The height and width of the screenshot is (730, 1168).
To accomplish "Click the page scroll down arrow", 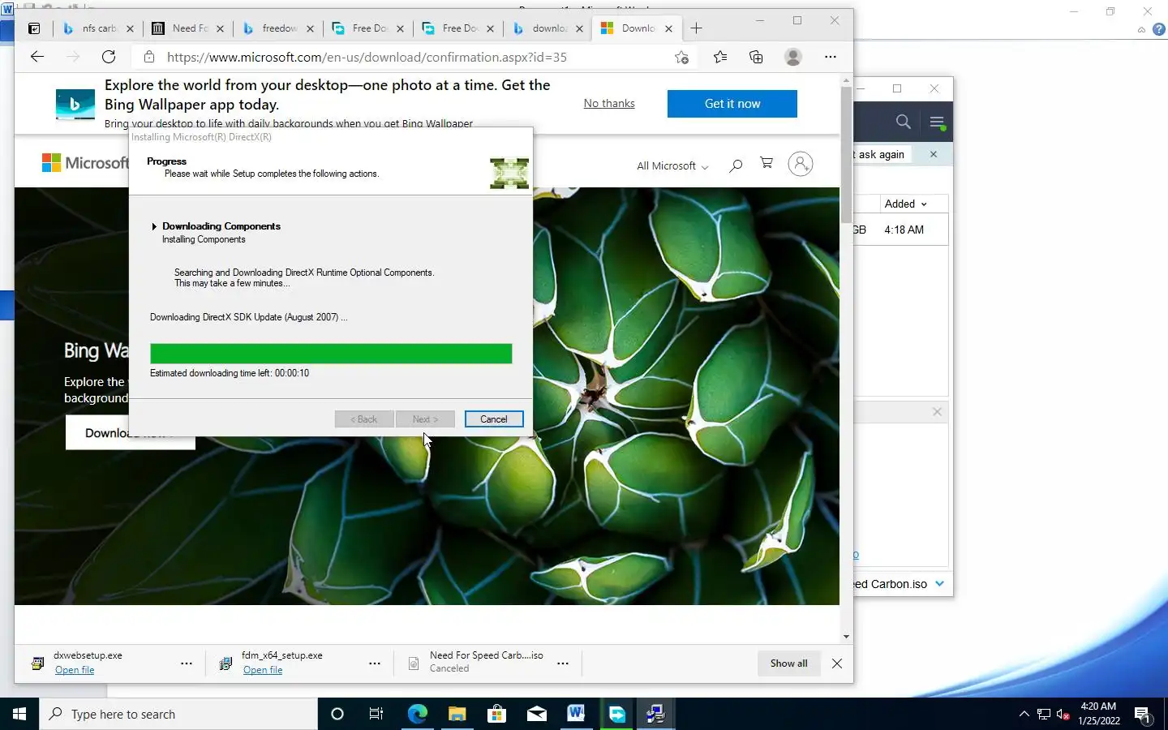I will pyautogui.click(x=846, y=637).
